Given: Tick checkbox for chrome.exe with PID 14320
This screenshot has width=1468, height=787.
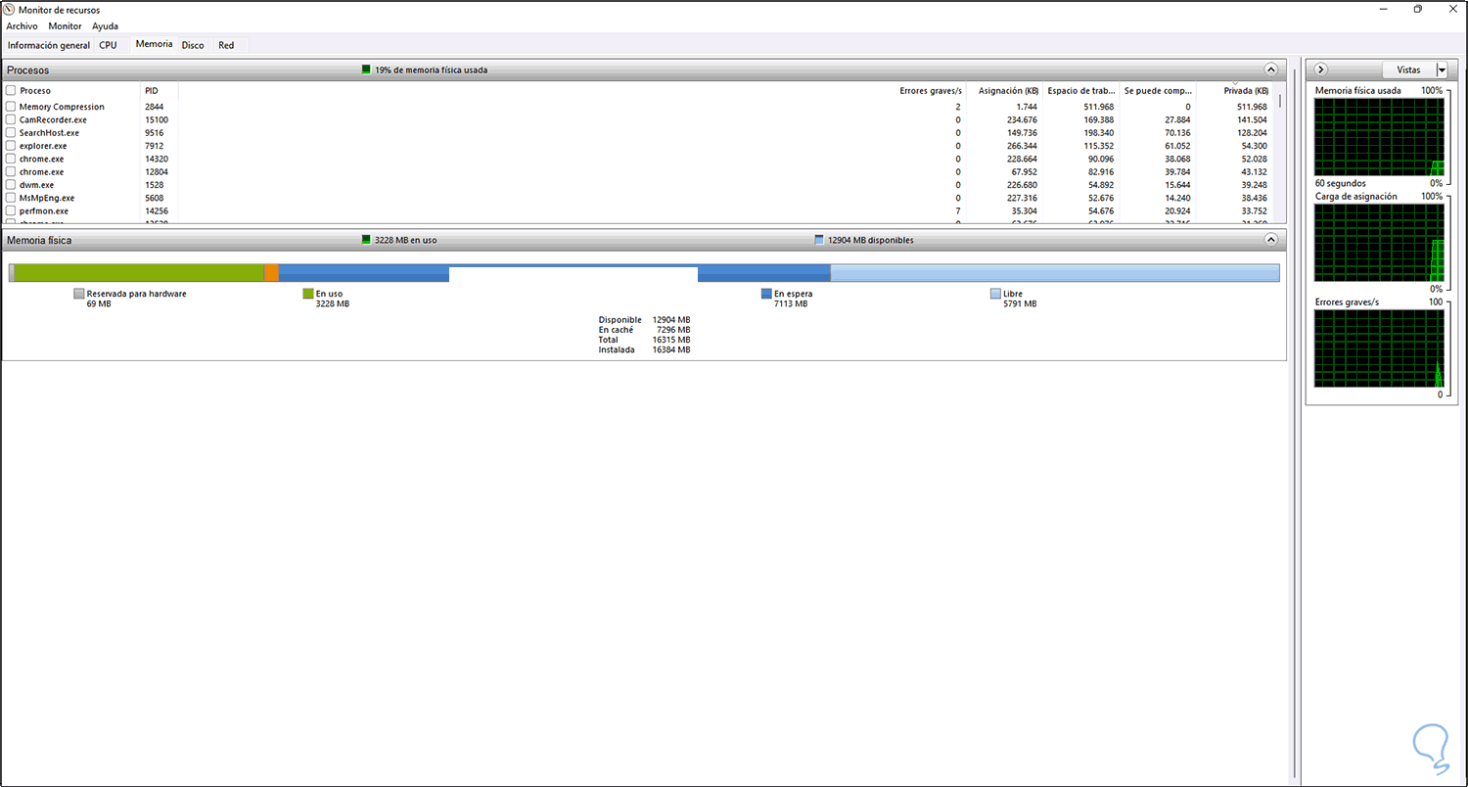Looking at the screenshot, I should pos(11,159).
